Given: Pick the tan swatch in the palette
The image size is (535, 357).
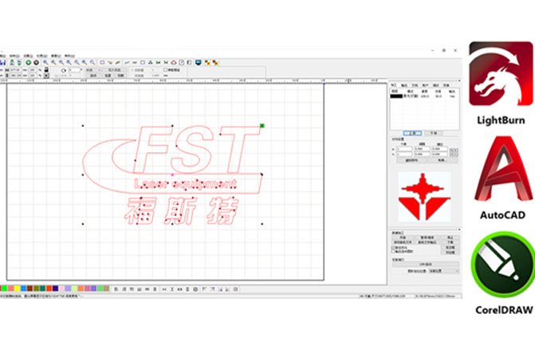Looking at the screenshot, I should point(106,288).
